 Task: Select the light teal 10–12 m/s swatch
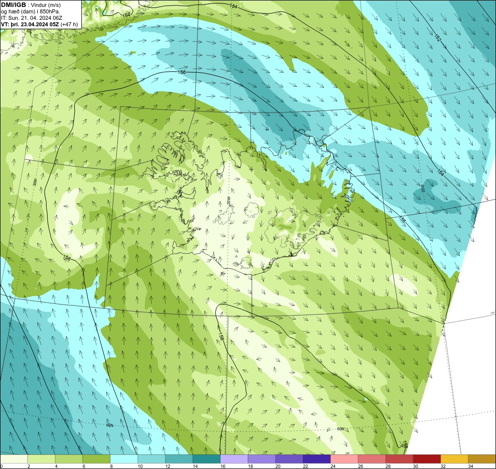click(x=151, y=459)
